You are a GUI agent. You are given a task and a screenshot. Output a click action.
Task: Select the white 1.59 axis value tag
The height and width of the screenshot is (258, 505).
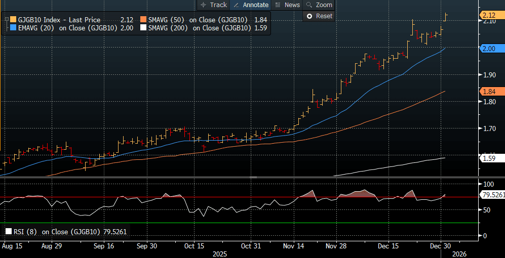(x=489, y=158)
